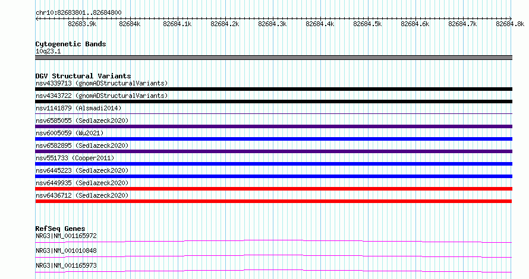Image resolution: width=529 pixels, height=279 pixels.
Task: Select the magenta intron line for NM_001165972
Action: [273, 241]
